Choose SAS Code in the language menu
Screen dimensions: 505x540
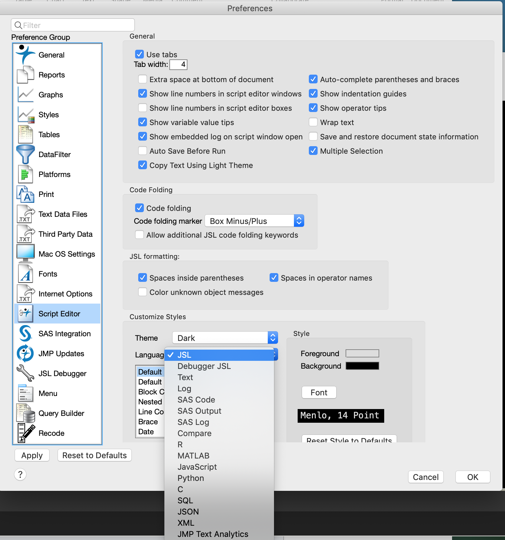pyautogui.click(x=196, y=400)
